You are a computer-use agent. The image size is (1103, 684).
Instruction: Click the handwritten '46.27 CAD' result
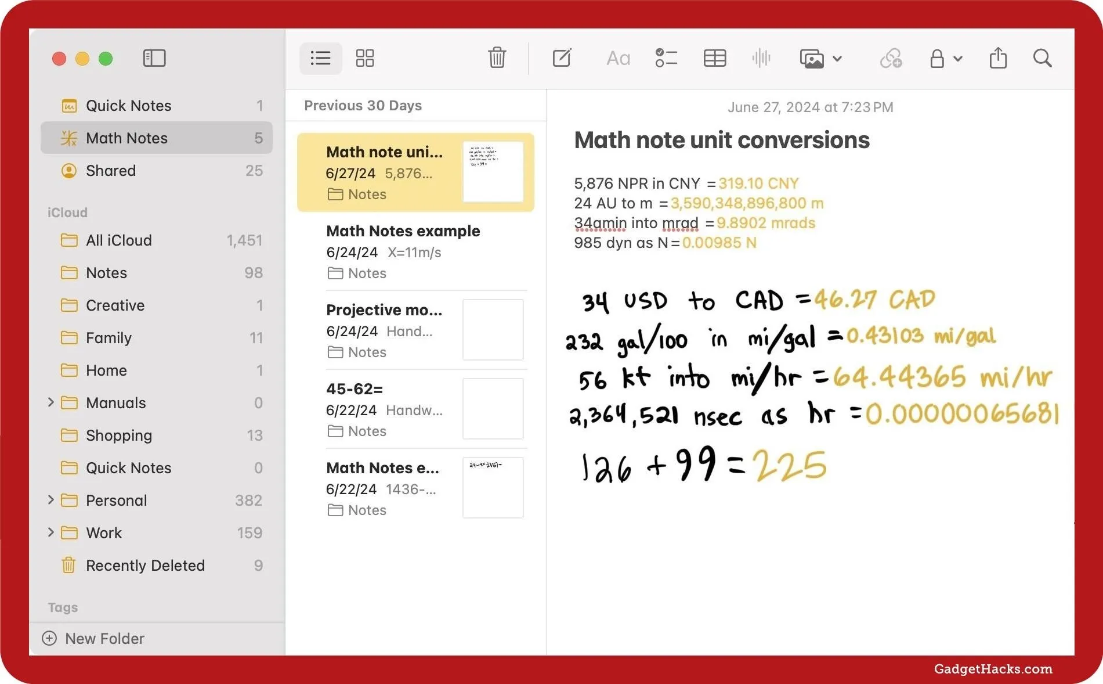[x=874, y=300]
